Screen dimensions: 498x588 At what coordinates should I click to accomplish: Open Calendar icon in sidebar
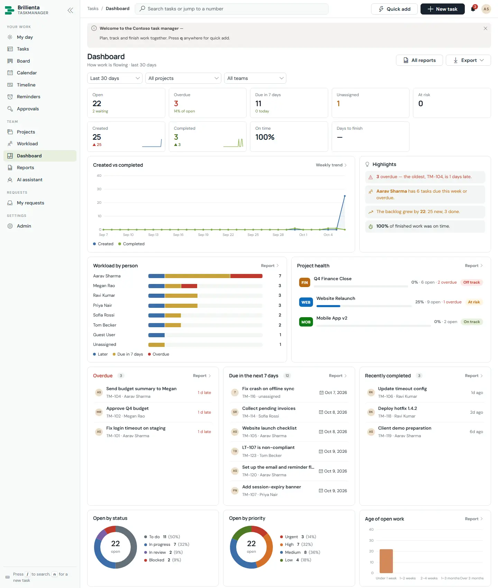pos(10,73)
